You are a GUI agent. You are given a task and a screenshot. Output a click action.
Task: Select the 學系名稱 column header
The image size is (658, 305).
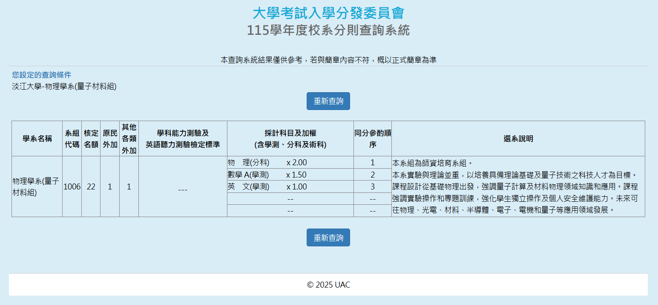coord(37,138)
